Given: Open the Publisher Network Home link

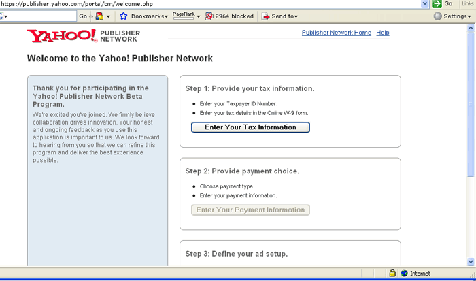Looking at the screenshot, I should 336,33.
